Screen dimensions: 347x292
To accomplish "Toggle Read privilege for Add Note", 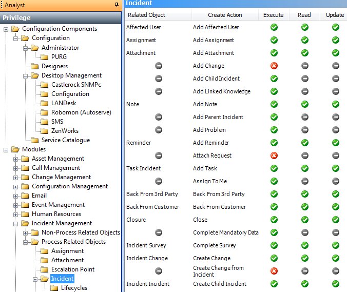I will point(304,104).
